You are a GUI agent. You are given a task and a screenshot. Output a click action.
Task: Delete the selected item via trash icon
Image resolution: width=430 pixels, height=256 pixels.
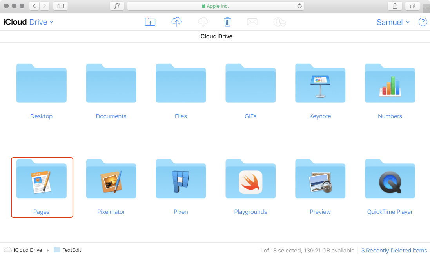[x=227, y=22]
